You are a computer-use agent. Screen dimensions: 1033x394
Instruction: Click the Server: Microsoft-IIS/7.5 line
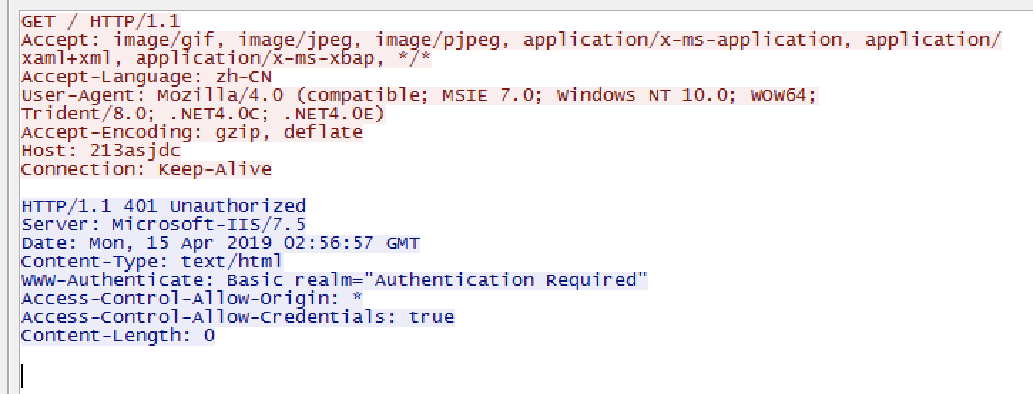pos(163,225)
